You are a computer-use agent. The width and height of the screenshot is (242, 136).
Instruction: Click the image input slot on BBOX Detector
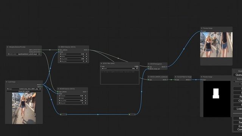[x=59, y=52]
